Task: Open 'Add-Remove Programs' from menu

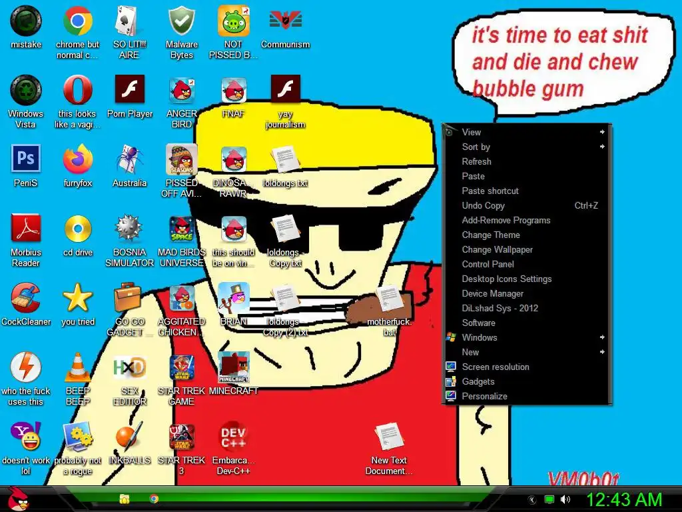Action: tap(527, 220)
